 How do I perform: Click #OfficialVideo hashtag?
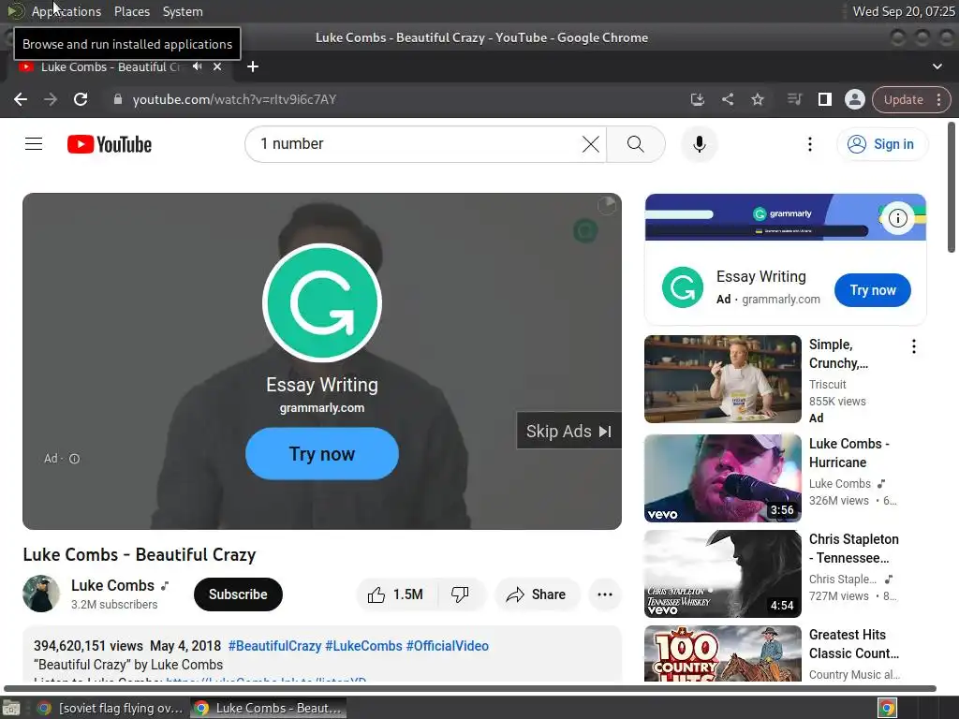(x=447, y=646)
